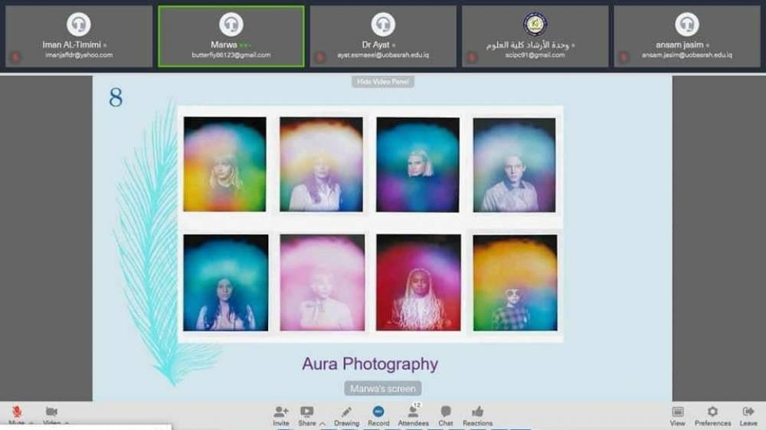
Task: Toggle the microphone Mute button
Action: (x=17, y=412)
